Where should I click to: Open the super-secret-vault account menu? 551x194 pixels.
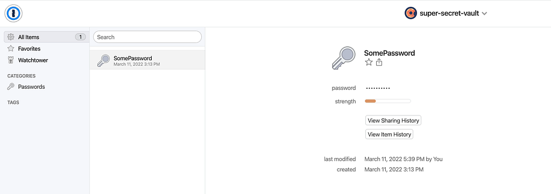pyautogui.click(x=446, y=13)
